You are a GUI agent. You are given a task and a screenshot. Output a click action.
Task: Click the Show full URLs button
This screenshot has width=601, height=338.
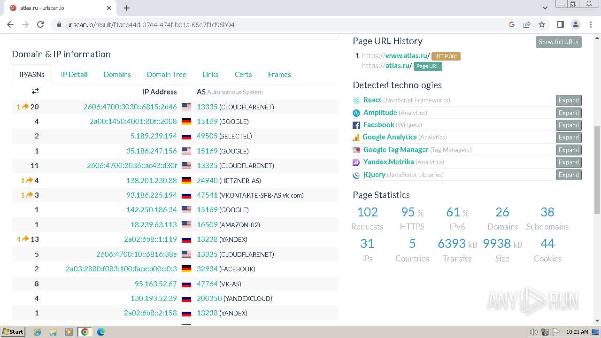(558, 42)
